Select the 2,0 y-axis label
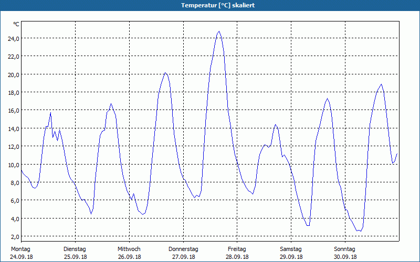This screenshot has width=420, height=262. 15,236
